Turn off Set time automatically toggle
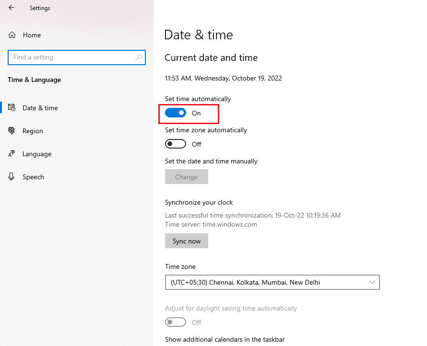Screen dimensions: 427x346 (x=176, y=113)
